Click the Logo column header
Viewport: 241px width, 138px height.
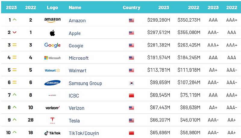pos(52,7)
